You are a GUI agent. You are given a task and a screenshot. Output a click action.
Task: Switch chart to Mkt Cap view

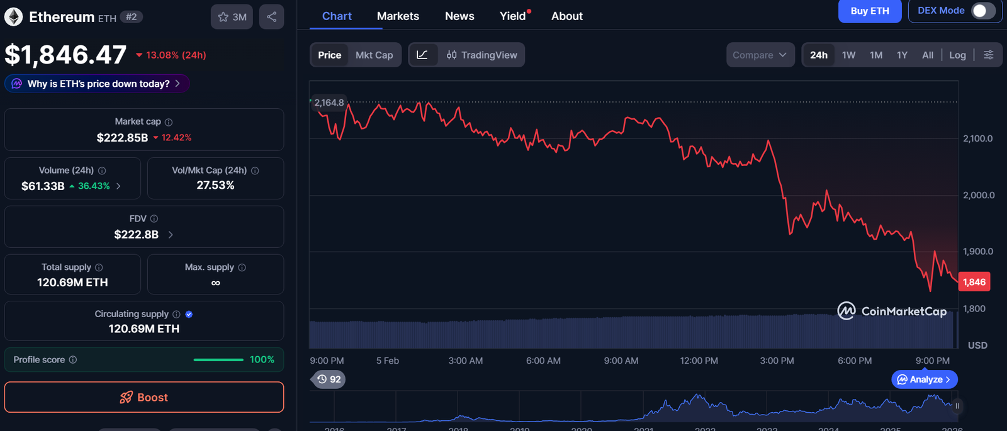click(x=374, y=55)
